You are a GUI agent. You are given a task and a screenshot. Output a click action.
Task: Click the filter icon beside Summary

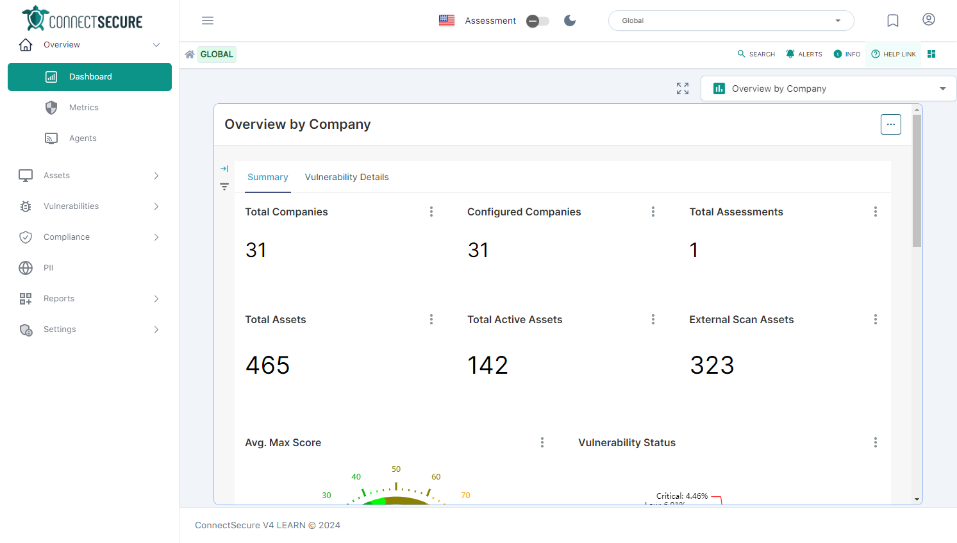pos(224,187)
